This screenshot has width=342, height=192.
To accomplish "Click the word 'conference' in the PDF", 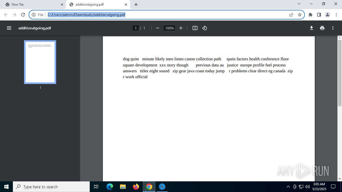I will [x=270, y=59].
